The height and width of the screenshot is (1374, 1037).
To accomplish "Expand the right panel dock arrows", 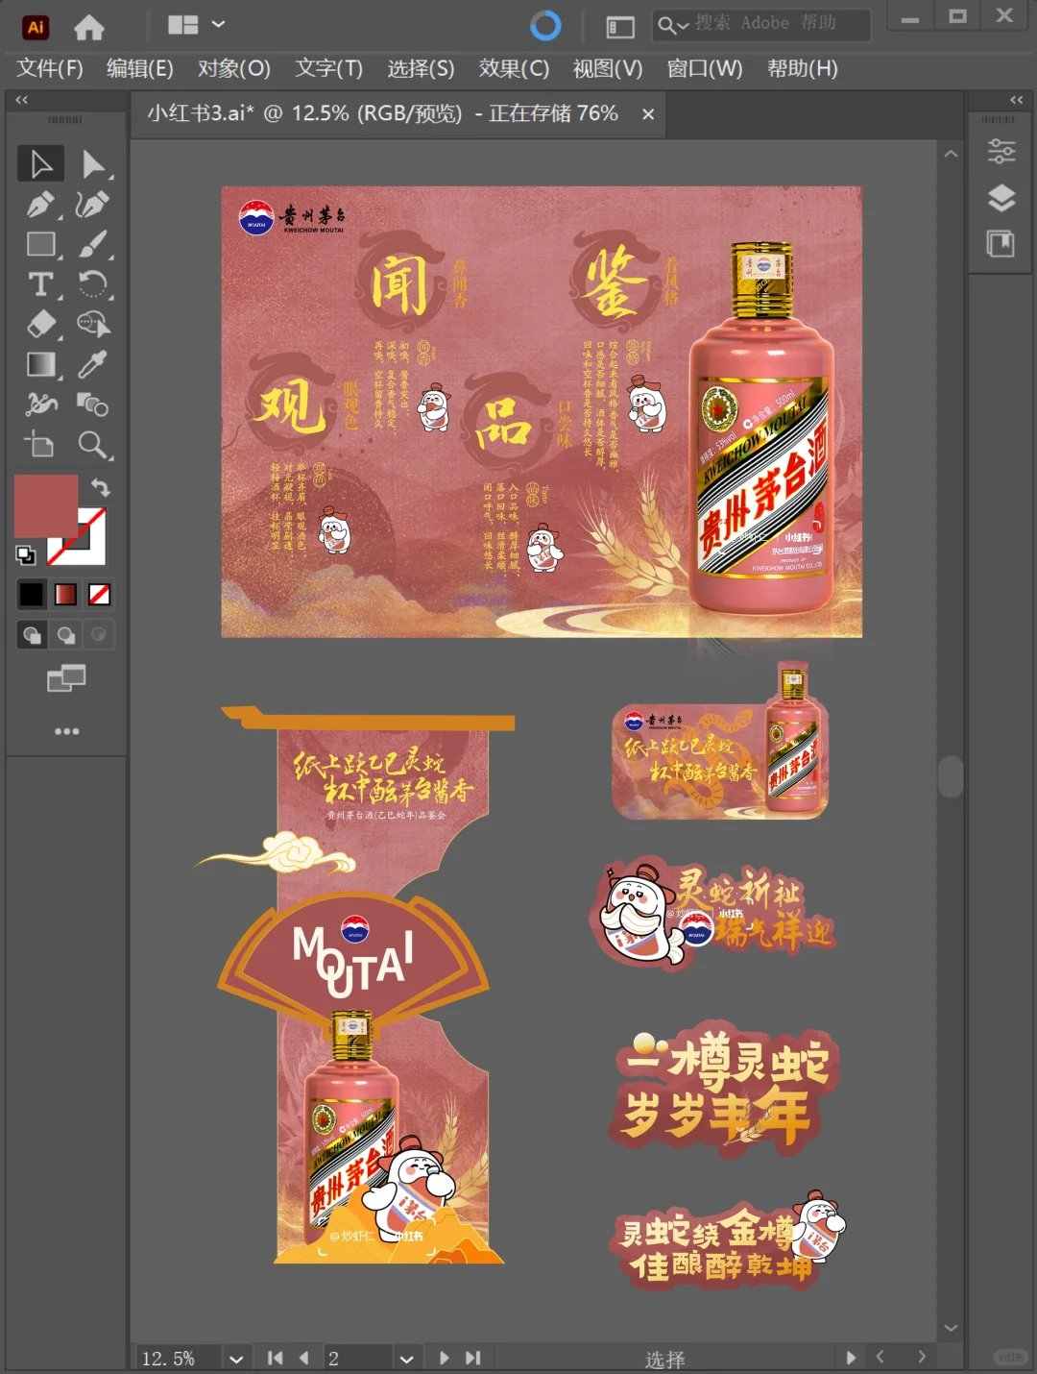I will coord(1016,100).
